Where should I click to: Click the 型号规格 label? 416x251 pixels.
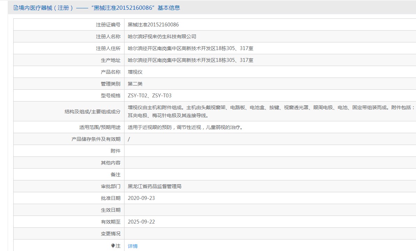pyautogui.click(x=111, y=96)
